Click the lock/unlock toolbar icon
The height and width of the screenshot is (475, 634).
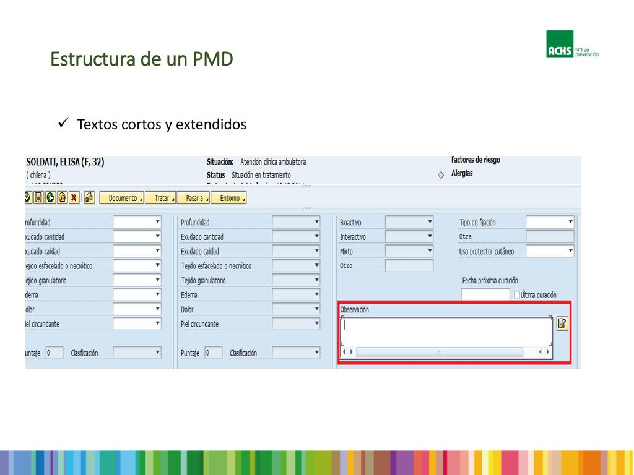coord(89,197)
